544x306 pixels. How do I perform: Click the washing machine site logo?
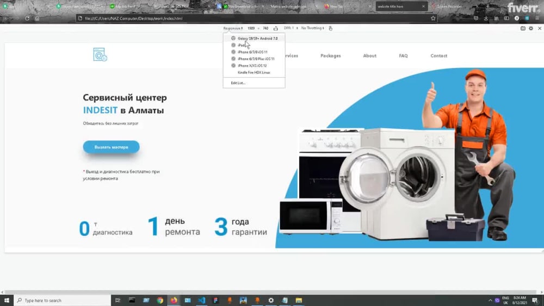pyautogui.click(x=100, y=54)
